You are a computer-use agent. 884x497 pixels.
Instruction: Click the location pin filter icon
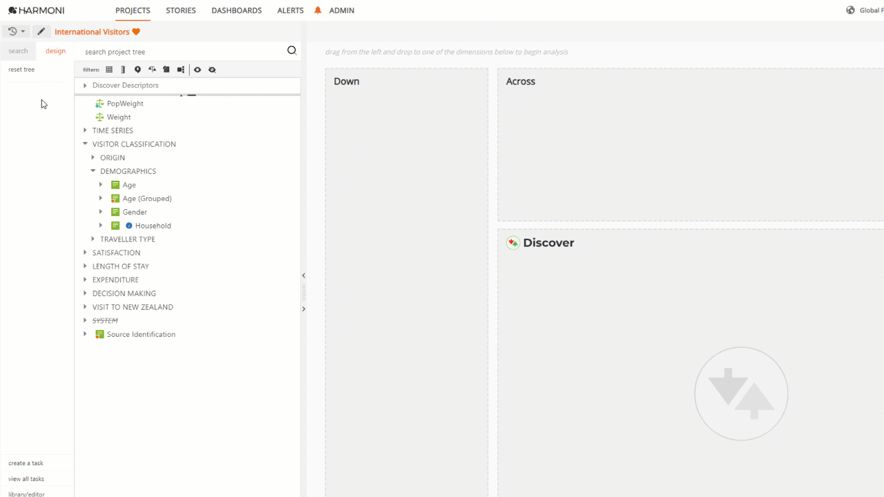pyautogui.click(x=137, y=69)
